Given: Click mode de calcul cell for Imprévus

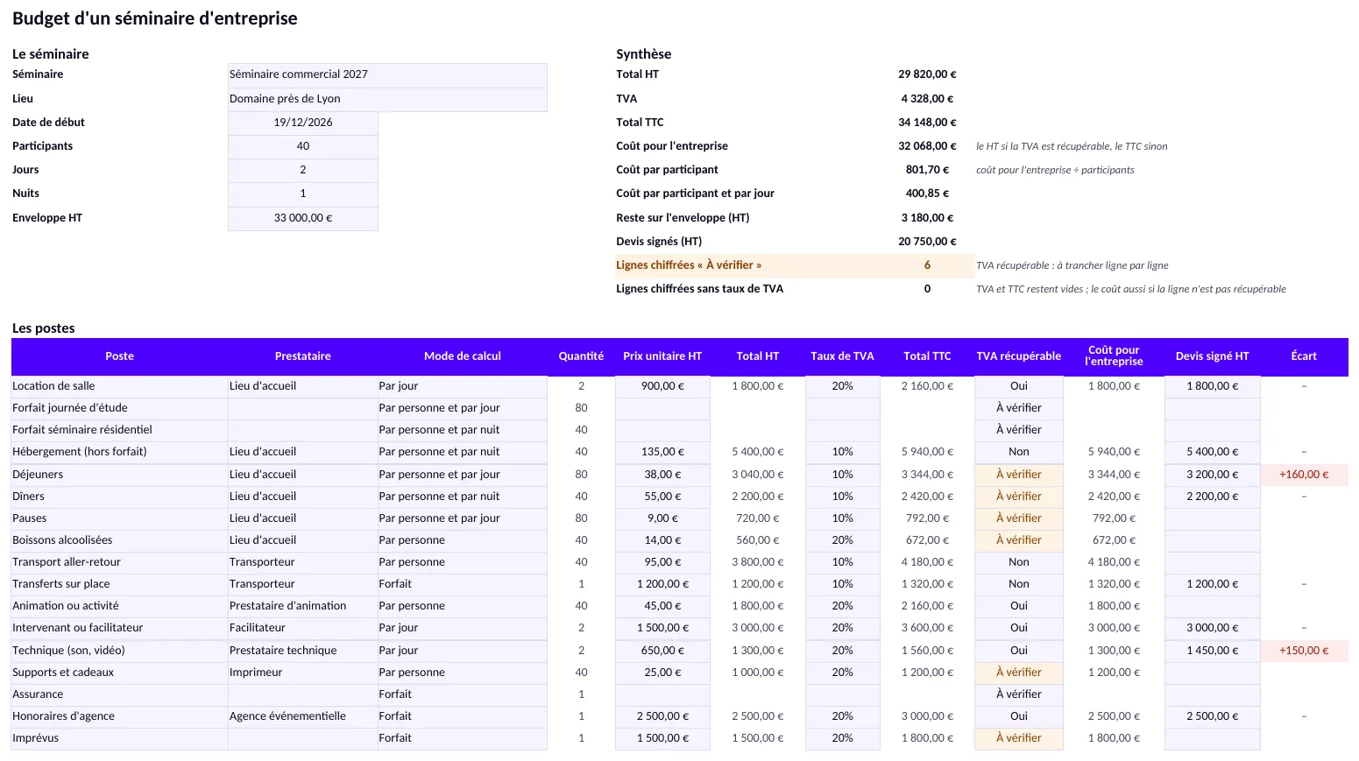Looking at the screenshot, I should point(463,738).
